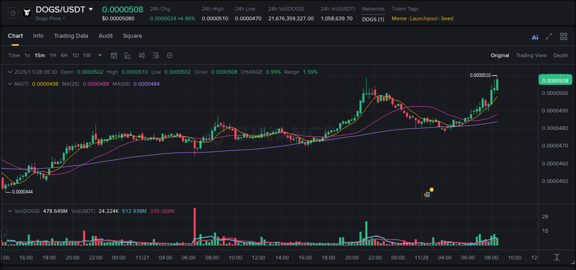
Task: Open the indicator settings icon
Action: 155,55
